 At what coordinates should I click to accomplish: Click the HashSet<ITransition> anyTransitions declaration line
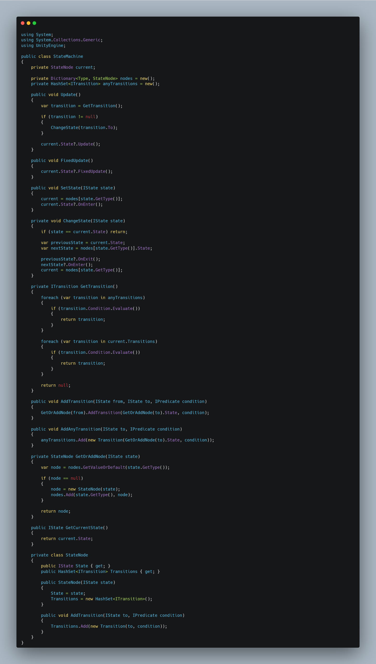tap(95, 84)
